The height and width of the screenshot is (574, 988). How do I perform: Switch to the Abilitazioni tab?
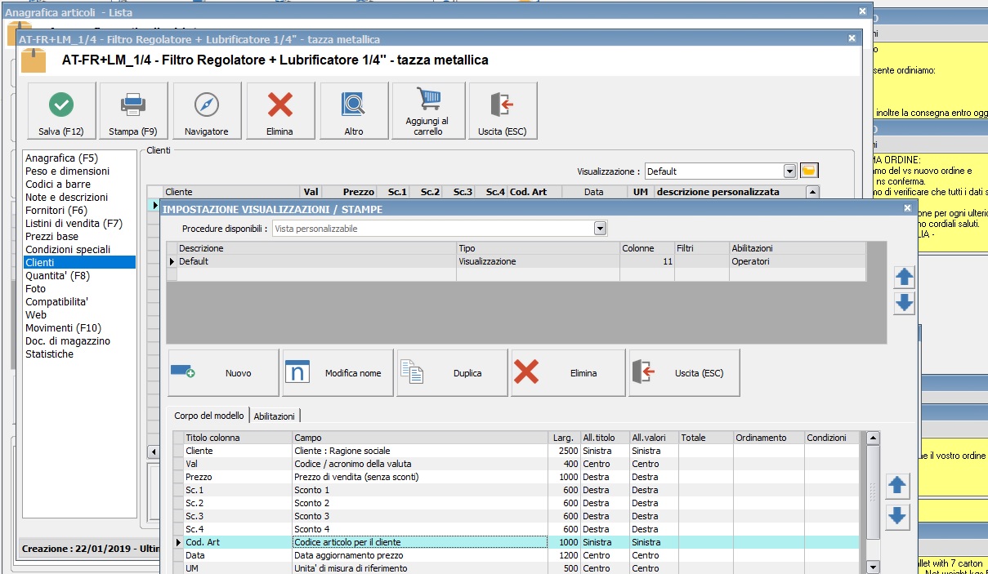click(x=275, y=416)
